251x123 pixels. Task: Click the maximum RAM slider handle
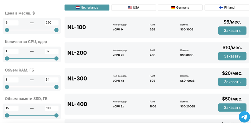[56, 87]
